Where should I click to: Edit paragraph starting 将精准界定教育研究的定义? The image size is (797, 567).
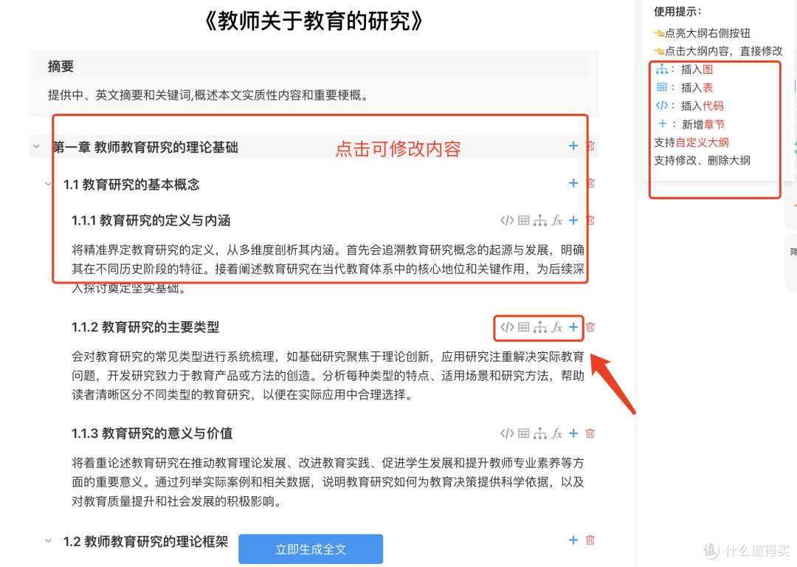click(328, 269)
